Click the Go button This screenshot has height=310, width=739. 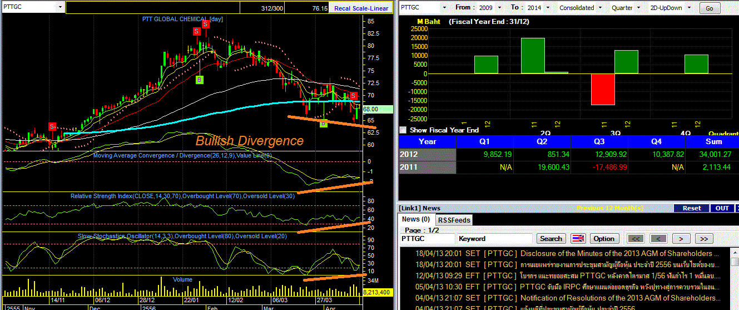(x=709, y=8)
